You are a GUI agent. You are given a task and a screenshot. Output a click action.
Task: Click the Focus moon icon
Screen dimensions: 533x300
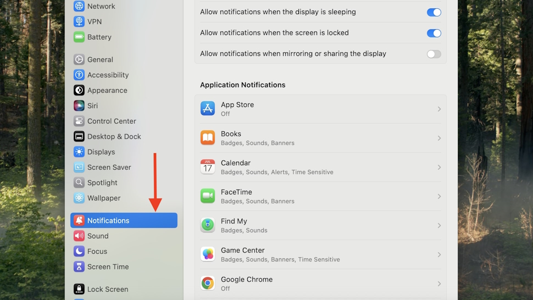pyautogui.click(x=79, y=251)
